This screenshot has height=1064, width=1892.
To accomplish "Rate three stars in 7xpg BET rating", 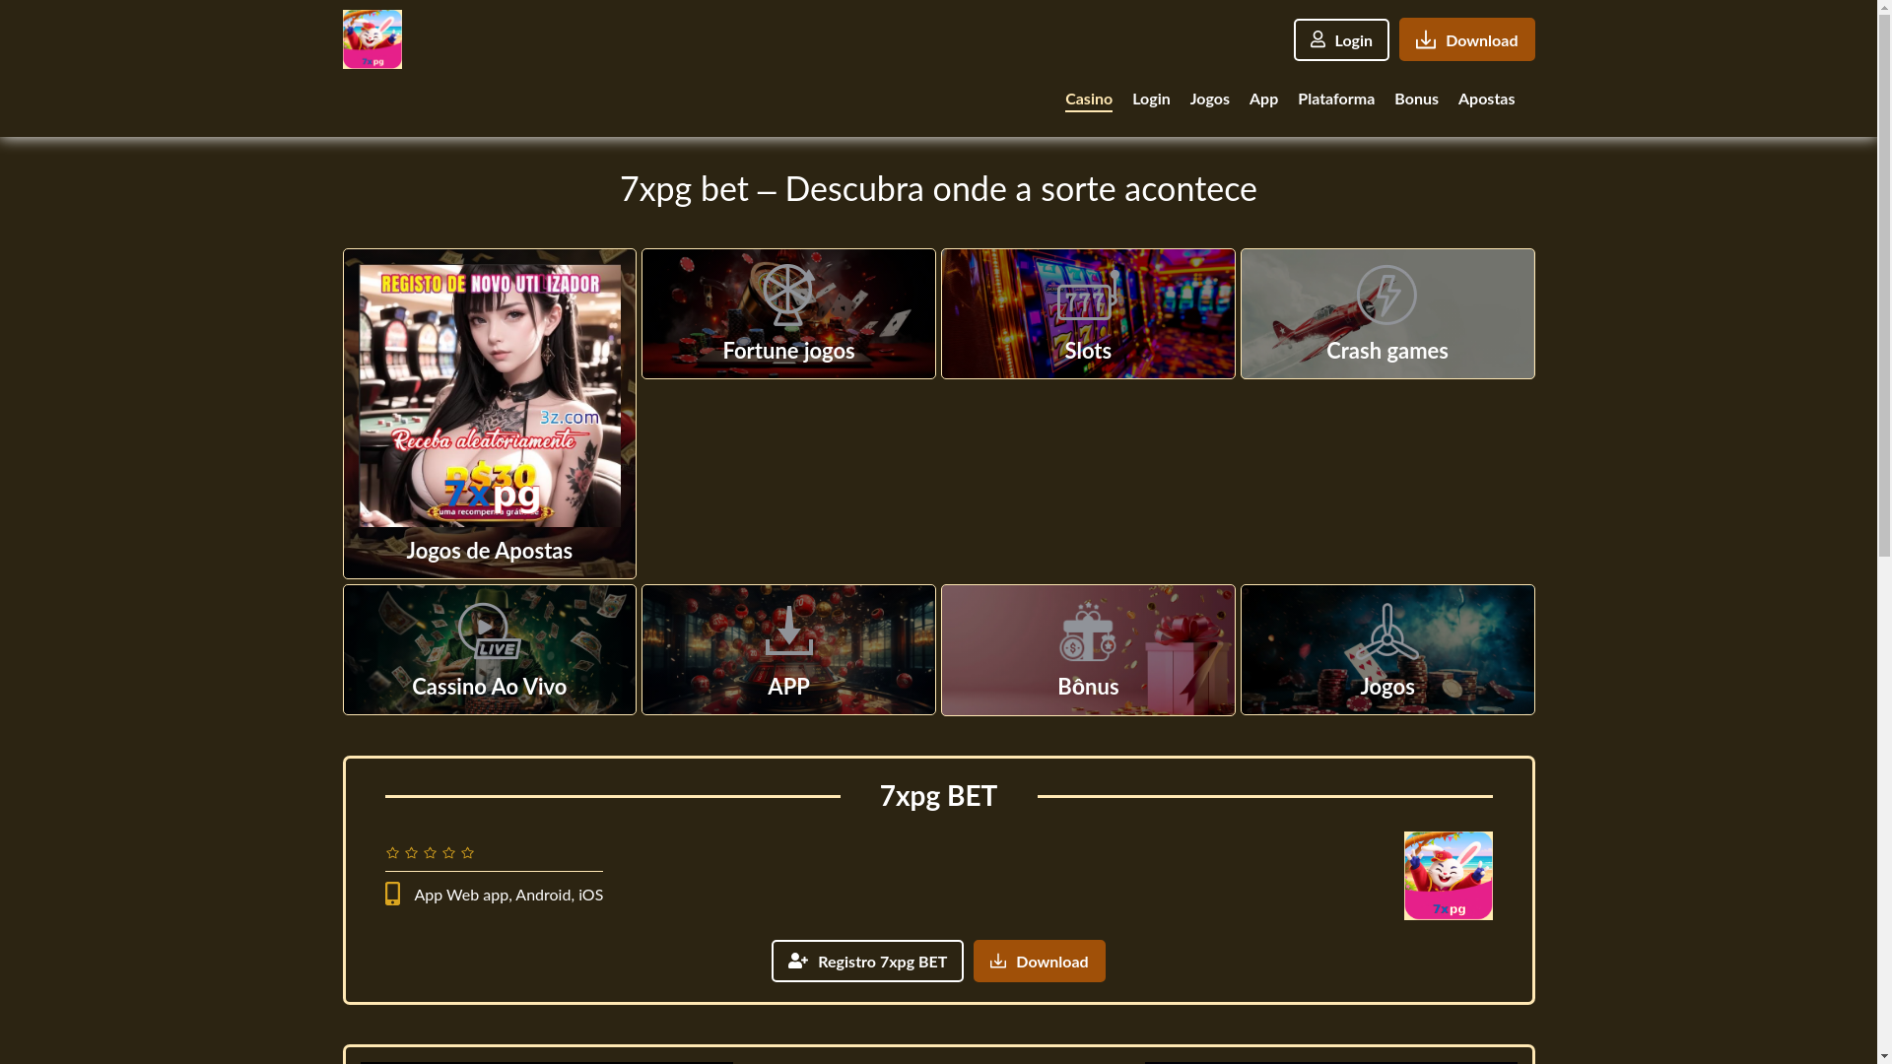I will click(431, 853).
